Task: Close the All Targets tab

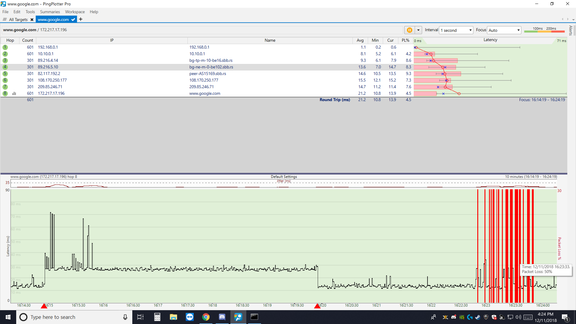Action: (x=32, y=19)
